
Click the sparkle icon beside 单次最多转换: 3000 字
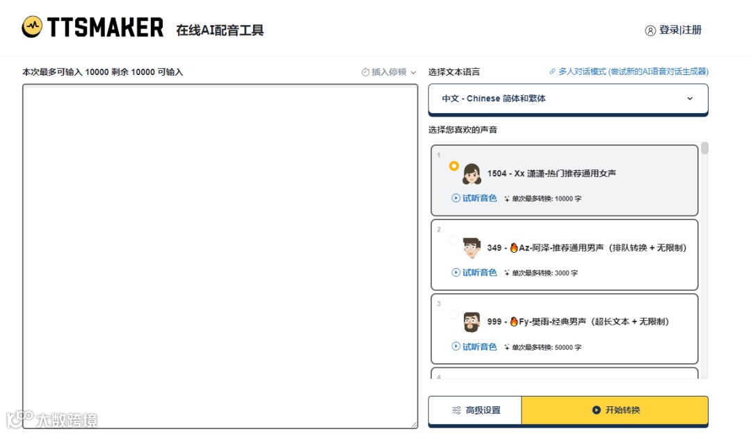507,273
